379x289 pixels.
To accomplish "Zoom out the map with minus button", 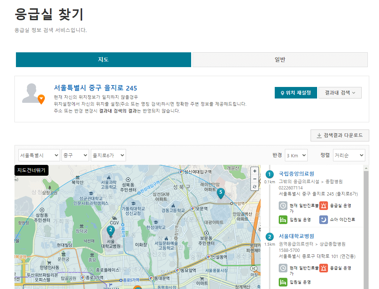I will (x=255, y=179).
